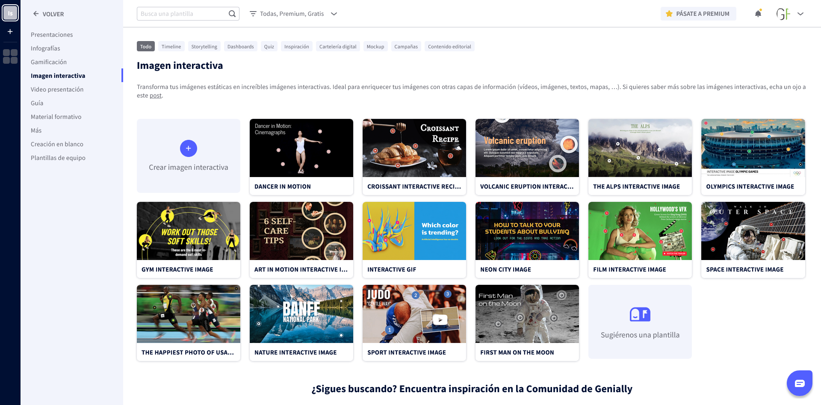Click Crear imagen interactiva card
Image resolution: width=821 pixels, height=405 pixels.
pyautogui.click(x=188, y=156)
